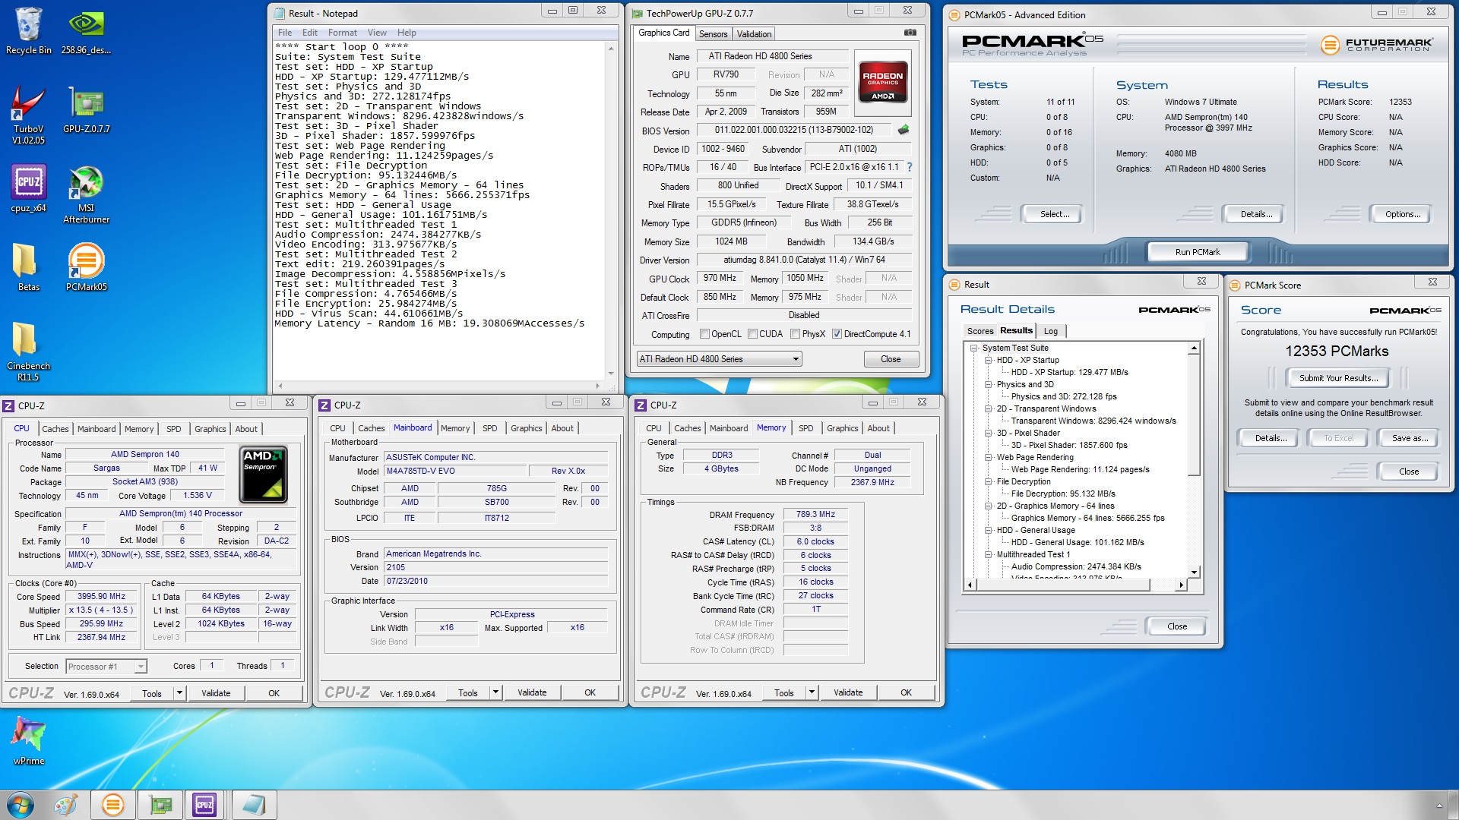The image size is (1459, 820).
Task: Click the Result tree horizontal scrollbar
Action: point(1075,585)
